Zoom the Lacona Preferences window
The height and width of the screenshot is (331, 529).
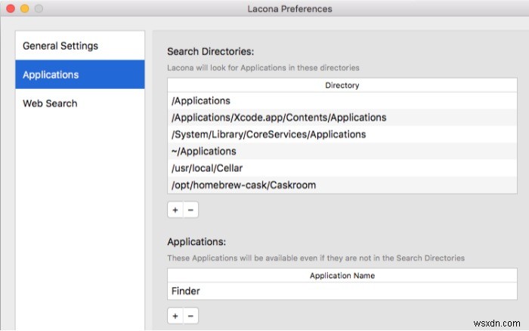click(x=39, y=9)
